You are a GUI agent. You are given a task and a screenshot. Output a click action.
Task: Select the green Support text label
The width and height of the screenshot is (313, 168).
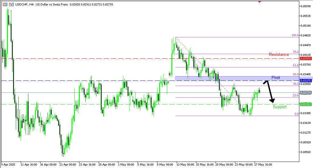click(280, 107)
